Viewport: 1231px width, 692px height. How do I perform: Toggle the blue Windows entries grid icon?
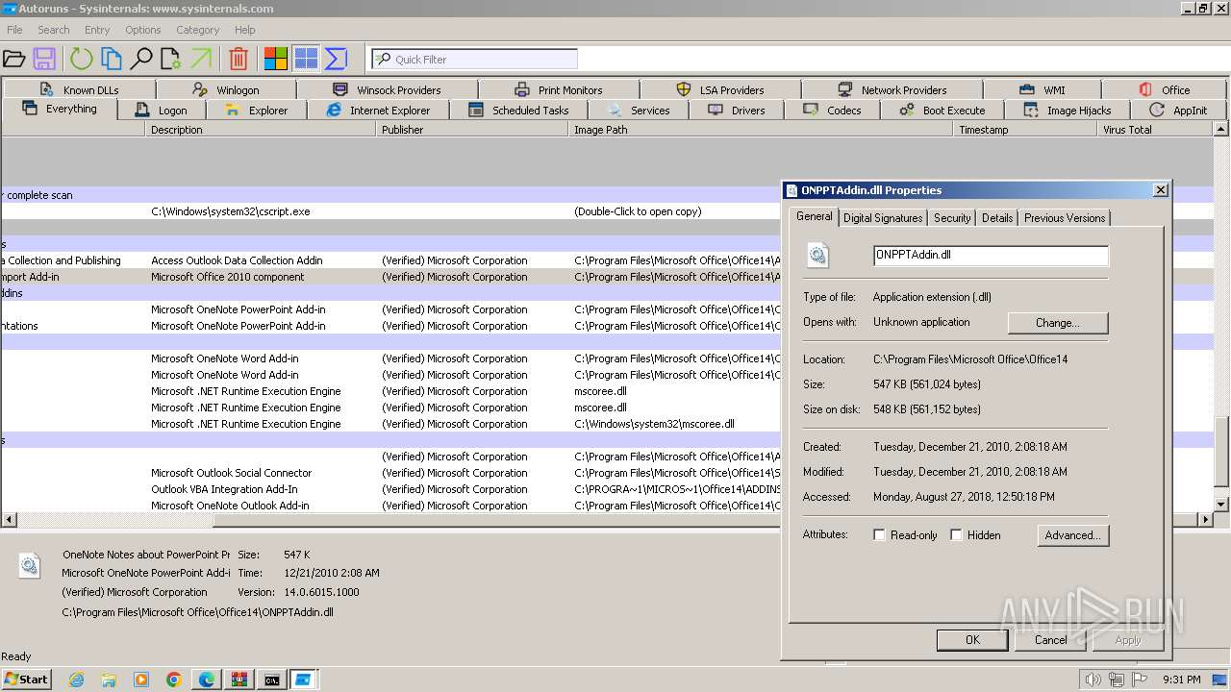(x=306, y=60)
